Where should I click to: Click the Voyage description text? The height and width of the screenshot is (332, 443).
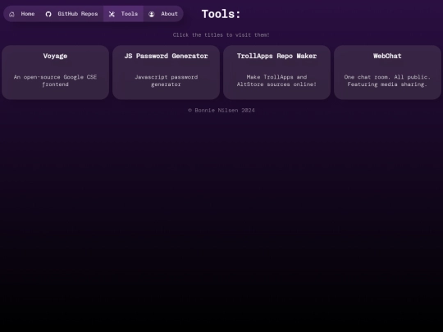tap(56, 80)
